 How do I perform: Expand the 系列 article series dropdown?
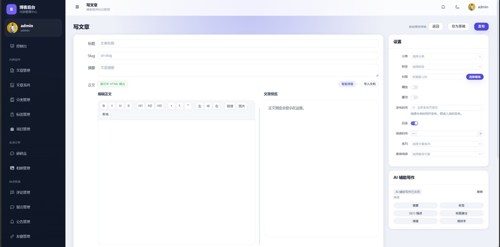(x=447, y=144)
